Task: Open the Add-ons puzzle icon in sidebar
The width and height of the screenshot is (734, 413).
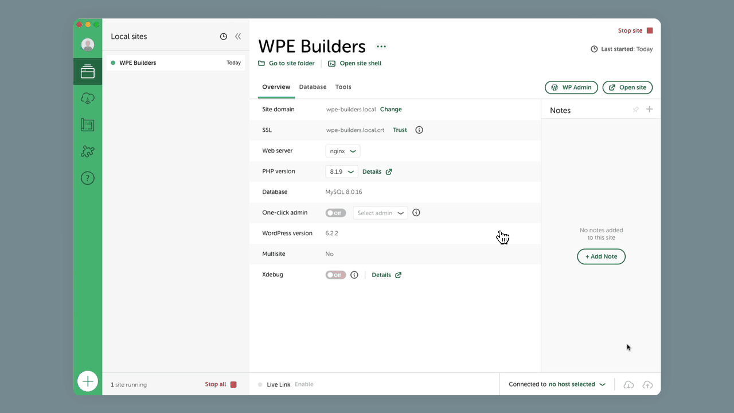Action: coord(88,151)
